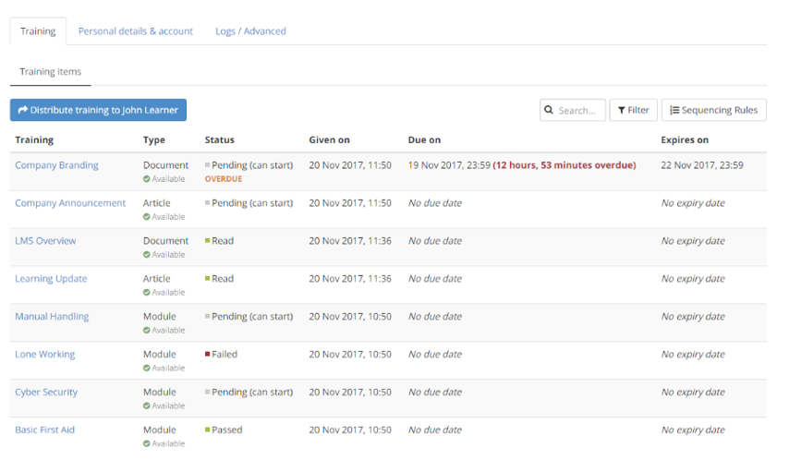789x472 pixels.
Task: Open the Basic First Aid module
Action: point(45,430)
